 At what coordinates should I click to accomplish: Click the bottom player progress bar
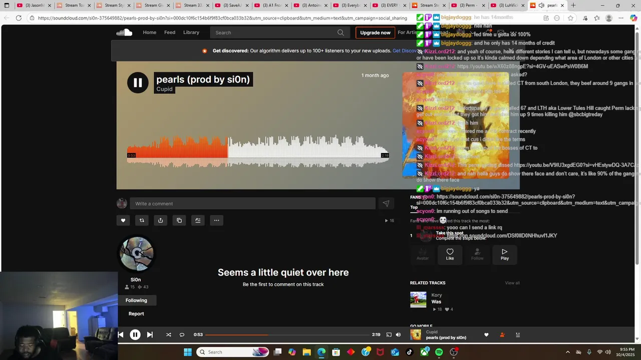[x=287, y=335]
